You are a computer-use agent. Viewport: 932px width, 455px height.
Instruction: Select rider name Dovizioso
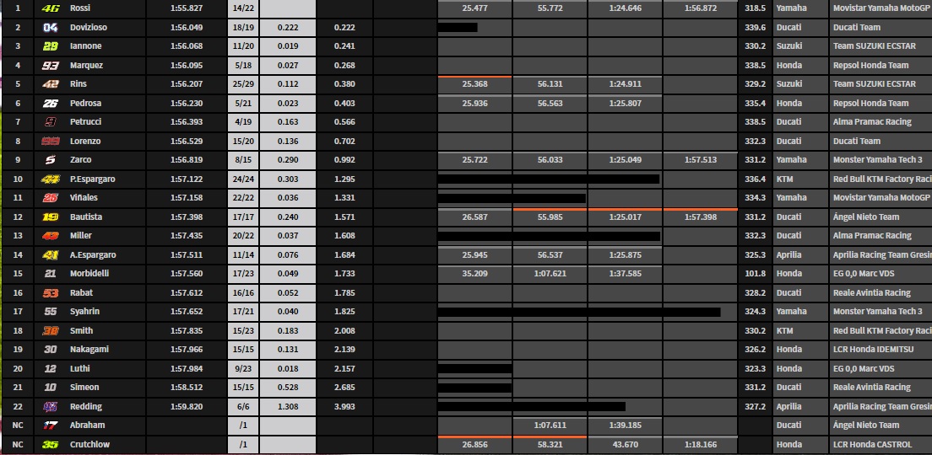pos(89,27)
